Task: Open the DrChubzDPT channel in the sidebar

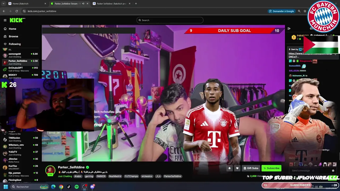Action: [x=21, y=69]
